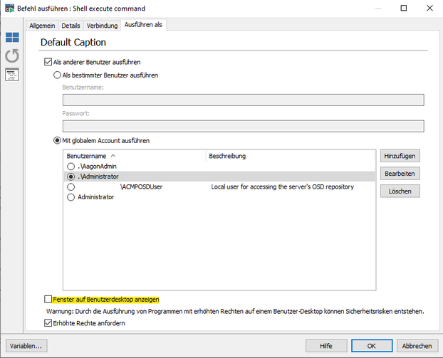Select 'Als bestimmter Benutzer ausführen' radio option
This screenshot has height=358, width=443.
(58, 75)
